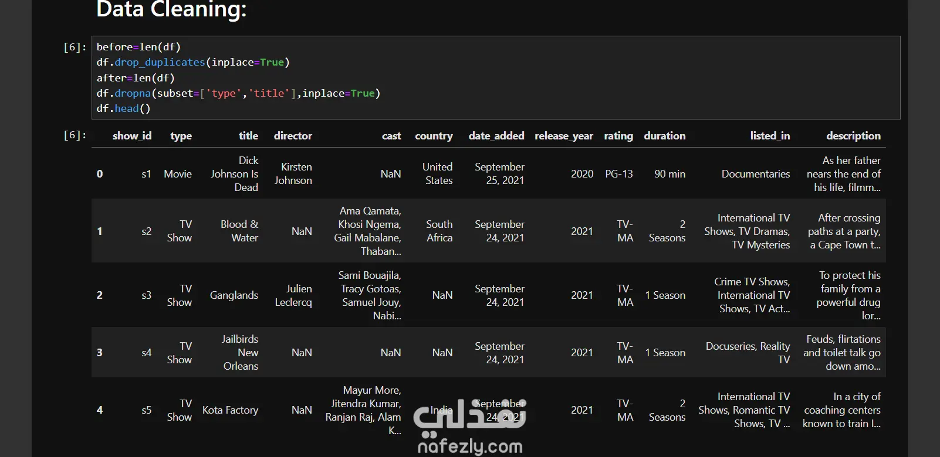Click the 'after=len(df)' code line
Viewport: 940px width, 457px height.
pyautogui.click(x=136, y=78)
